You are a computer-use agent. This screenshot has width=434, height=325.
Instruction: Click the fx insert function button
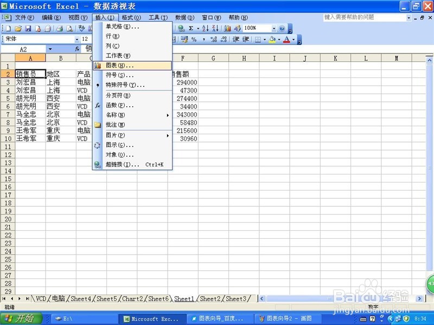tap(77, 49)
